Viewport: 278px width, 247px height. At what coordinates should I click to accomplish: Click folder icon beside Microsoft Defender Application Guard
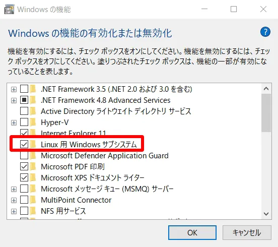coord(33,155)
